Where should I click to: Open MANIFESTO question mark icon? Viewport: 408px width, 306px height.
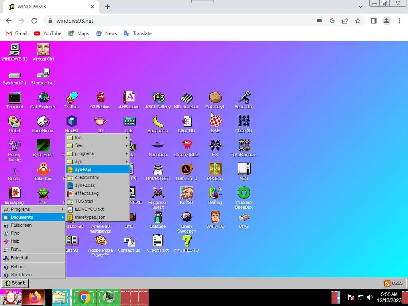click(x=186, y=244)
